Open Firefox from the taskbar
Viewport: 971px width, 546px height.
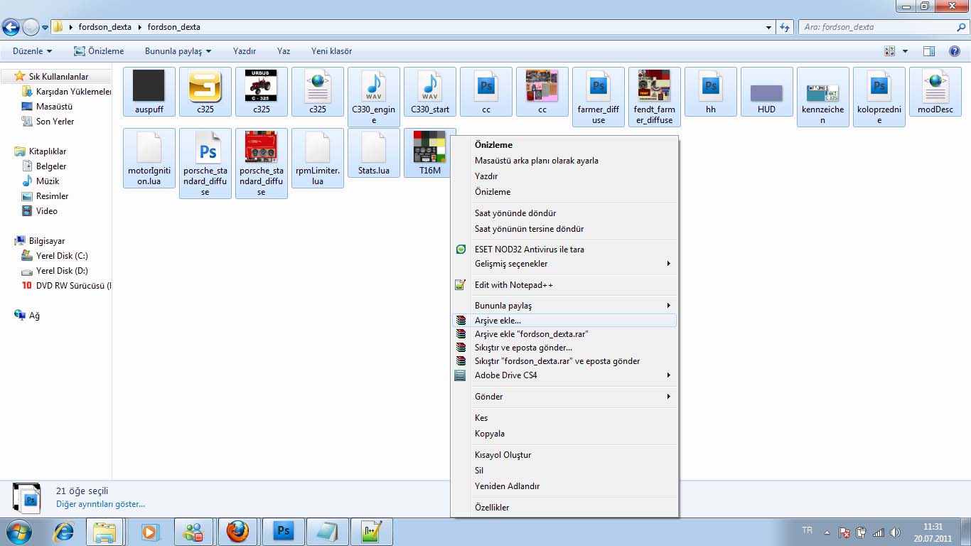pos(237,531)
